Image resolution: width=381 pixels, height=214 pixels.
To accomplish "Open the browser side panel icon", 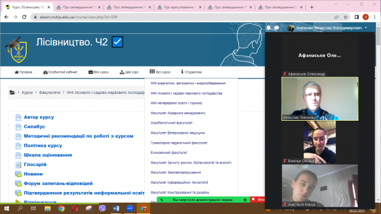I will point(357,17).
